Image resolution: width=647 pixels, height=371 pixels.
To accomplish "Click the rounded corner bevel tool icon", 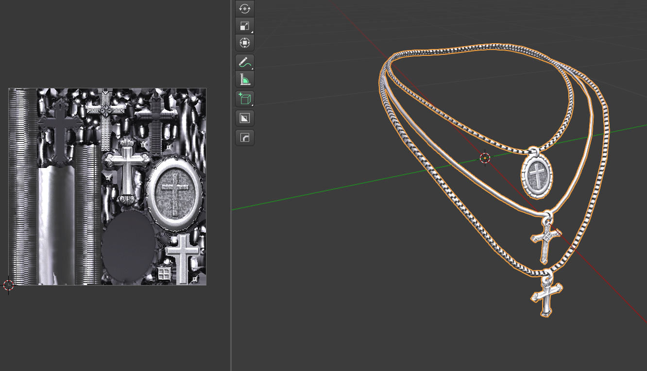I will [x=245, y=138].
